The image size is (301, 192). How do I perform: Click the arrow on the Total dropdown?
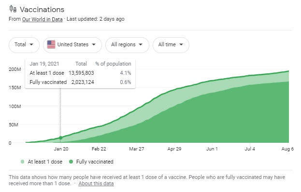pyautogui.click(x=31, y=45)
